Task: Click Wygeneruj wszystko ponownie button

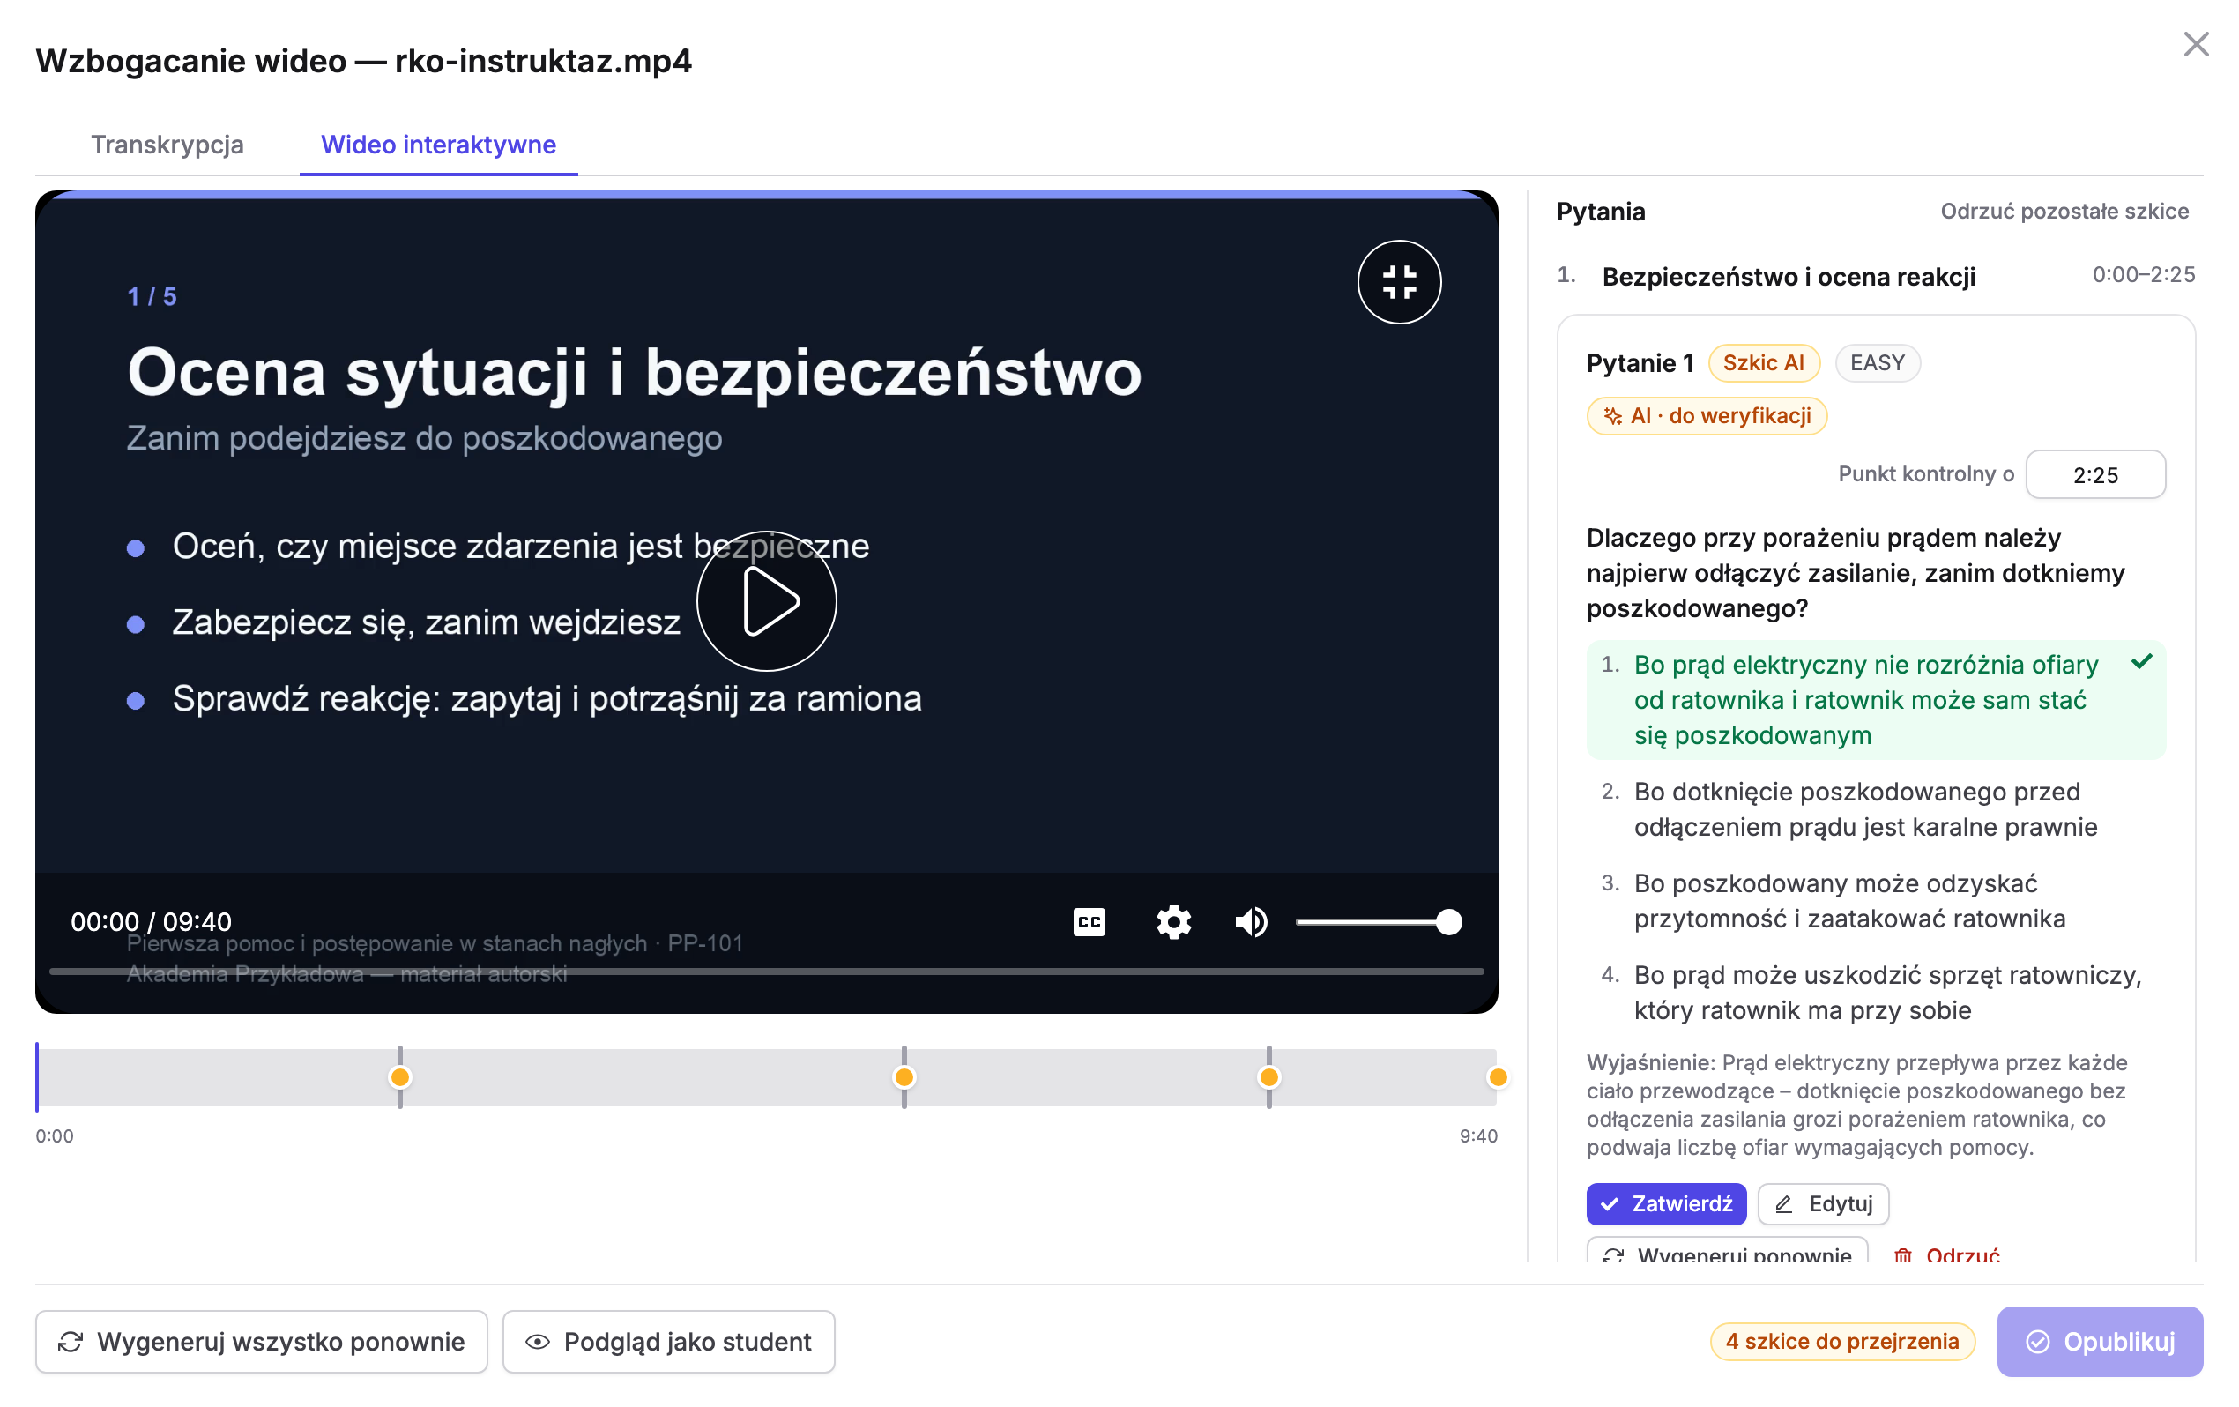Action: [x=261, y=1341]
